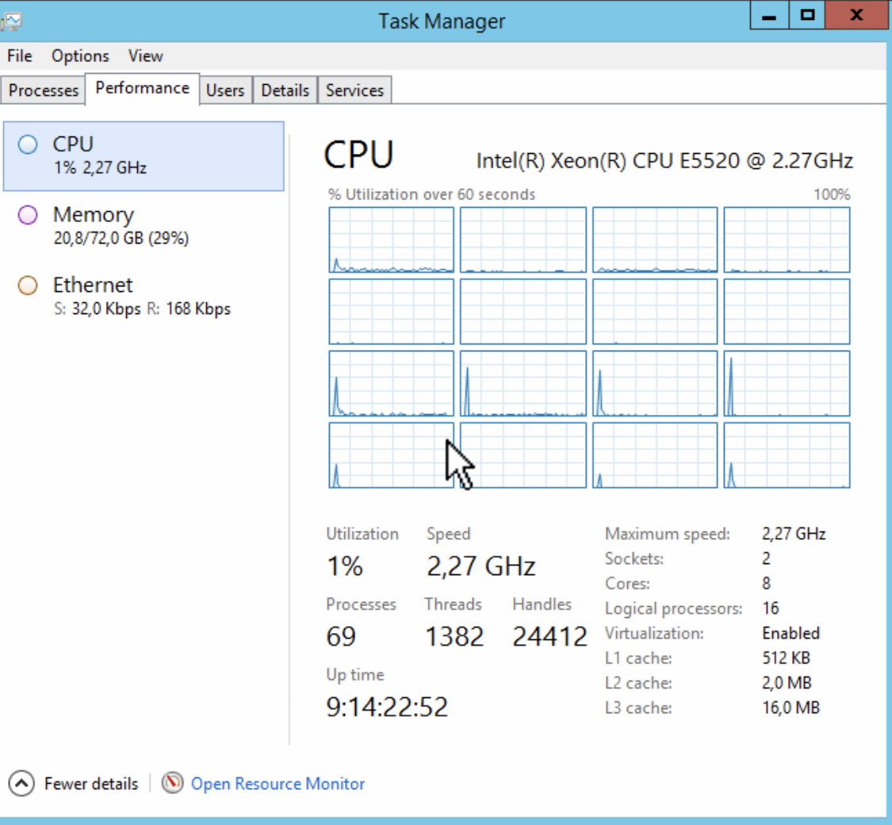Viewport: 892px width, 825px height.
Task: Click the bottom-right logical processor graph
Action: pyautogui.click(x=787, y=455)
